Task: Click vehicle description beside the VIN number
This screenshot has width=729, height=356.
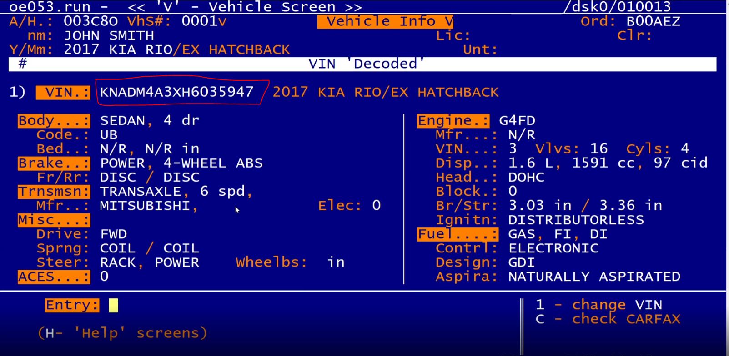Action: point(385,92)
